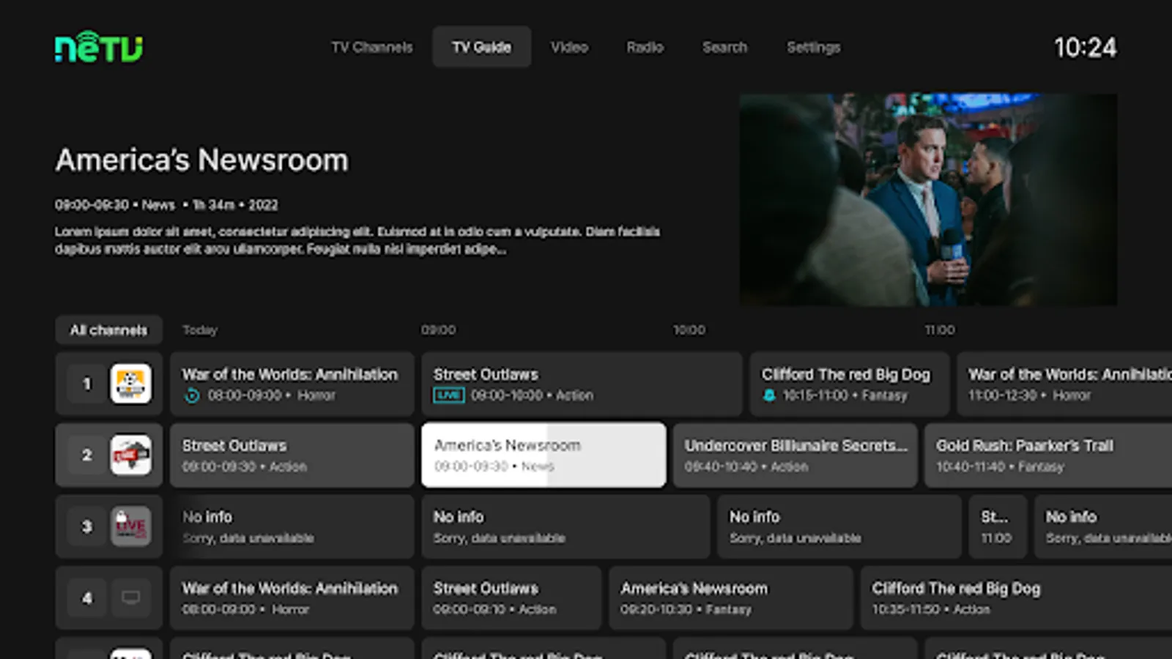Open Clifford The red Big Dog 10:35-11:50
This screenshot has height=659, width=1172.
click(1016, 597)
